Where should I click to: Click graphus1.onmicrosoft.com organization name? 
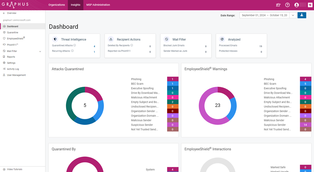tap(17, 20)
